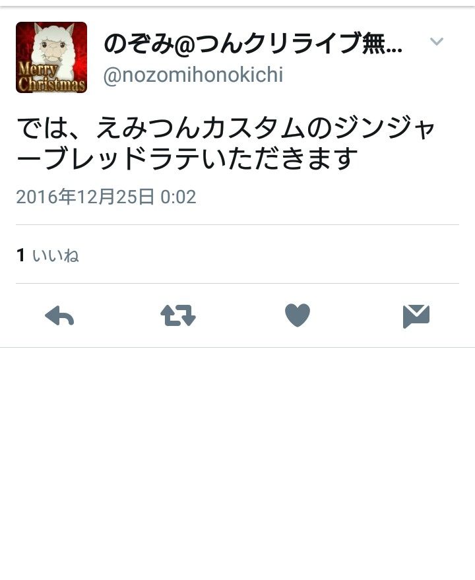Open tweet options chevron menu
Screen dimensions: 475x580
click(437, 41)
